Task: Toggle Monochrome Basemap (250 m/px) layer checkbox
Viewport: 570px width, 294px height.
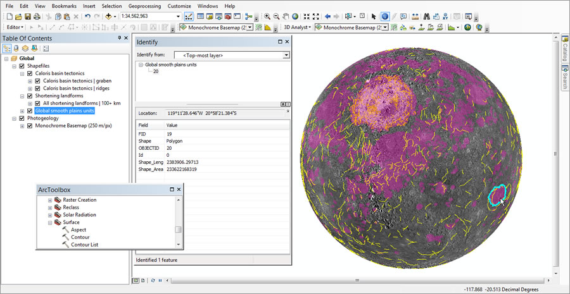Action: [x=30, y=126]
